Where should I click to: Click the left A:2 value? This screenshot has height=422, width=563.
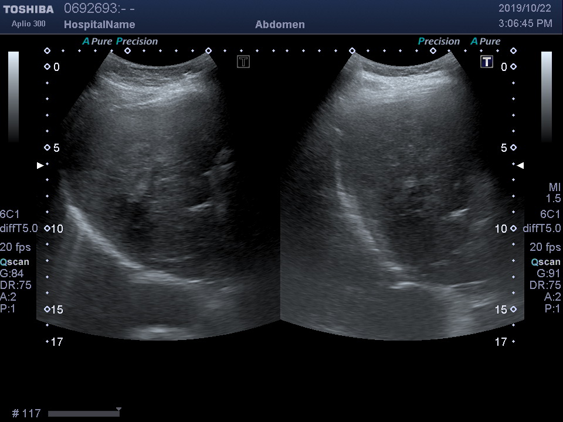(8, 297)
